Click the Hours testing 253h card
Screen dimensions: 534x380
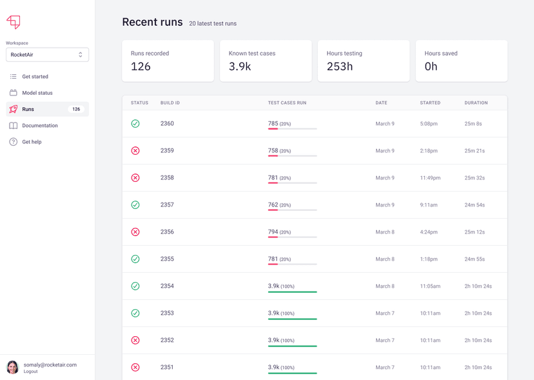364,61
